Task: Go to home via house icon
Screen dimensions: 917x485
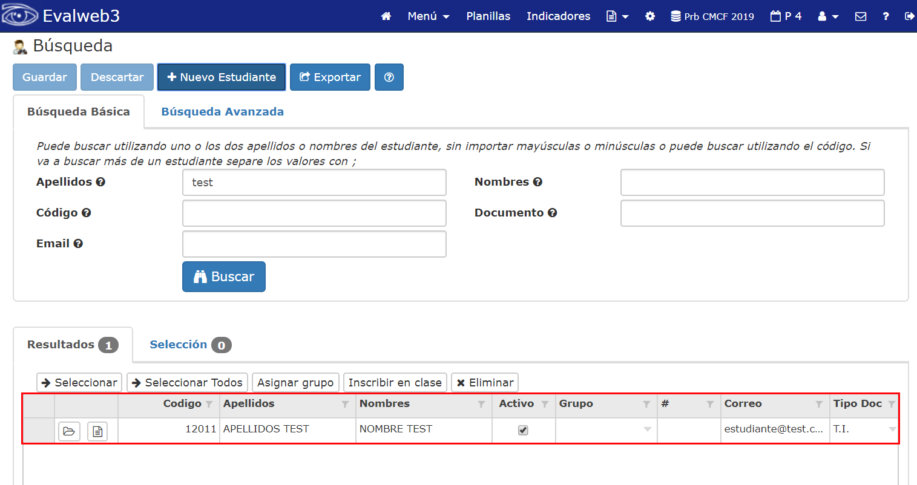Action: [386, 16]
